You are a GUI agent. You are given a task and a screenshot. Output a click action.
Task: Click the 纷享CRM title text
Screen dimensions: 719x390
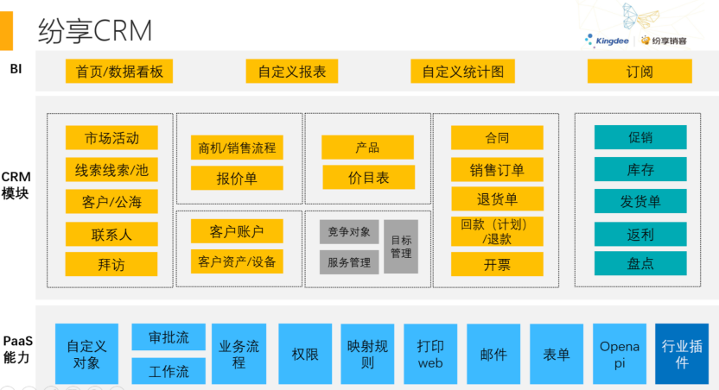click(95, 31)
